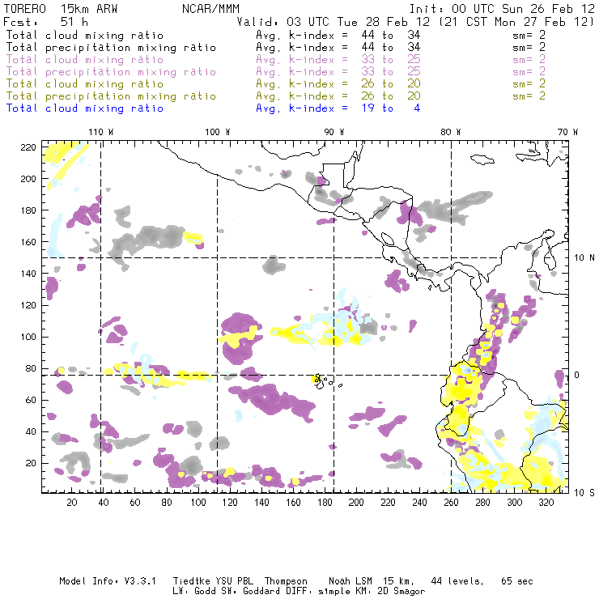Click the "220" vertical axis tick label
Viewport: 599px width, 599px height.
point(28,147)
